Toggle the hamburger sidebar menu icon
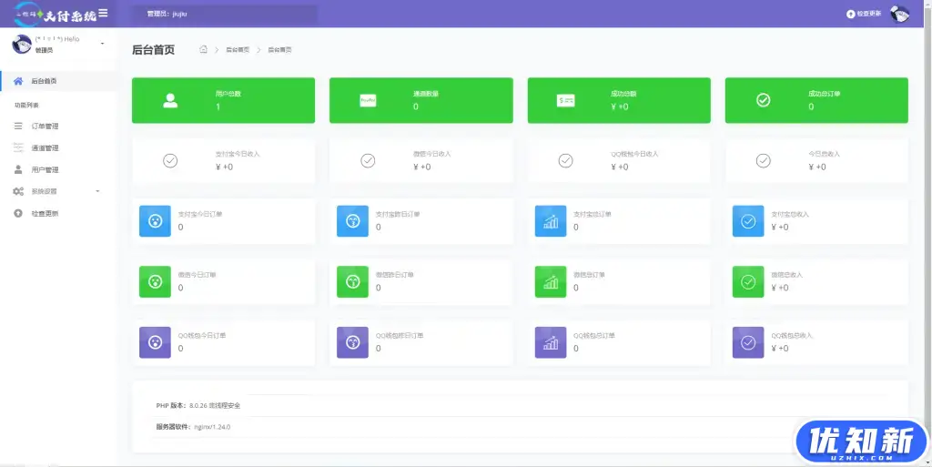Screen dimensions: 932x467 (103, 13)
